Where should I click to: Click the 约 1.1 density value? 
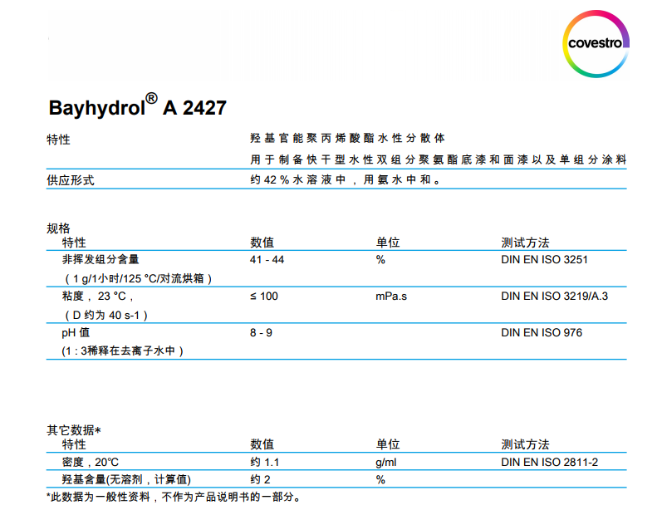267,462
